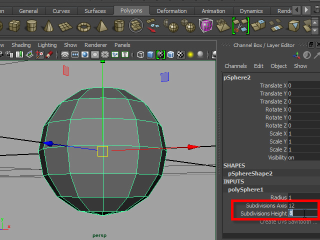Click the channel box manipulator axes icon
Viewport: 320px width, 240px height.
click(297, 55)
